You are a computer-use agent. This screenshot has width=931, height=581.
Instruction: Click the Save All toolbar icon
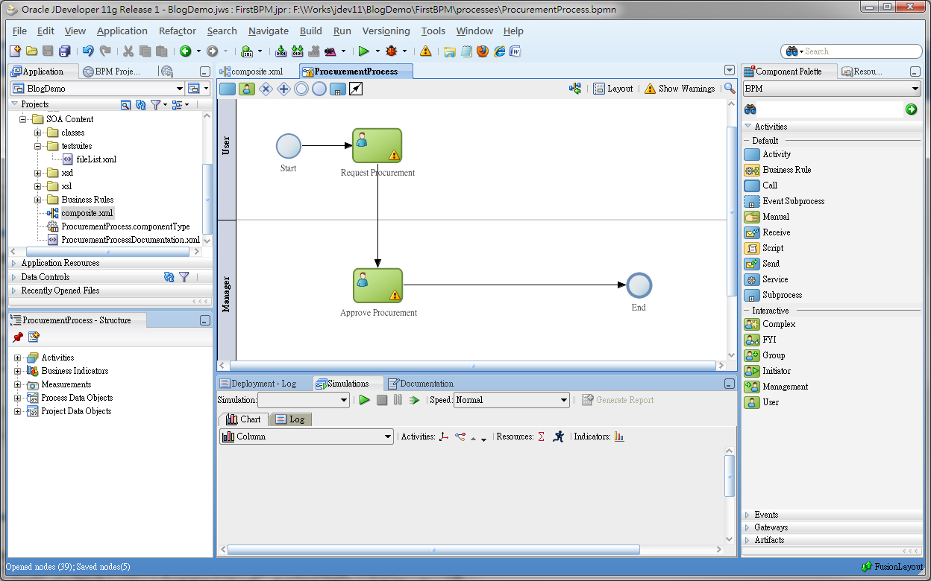pyautogui.click(x=64, y=51)
